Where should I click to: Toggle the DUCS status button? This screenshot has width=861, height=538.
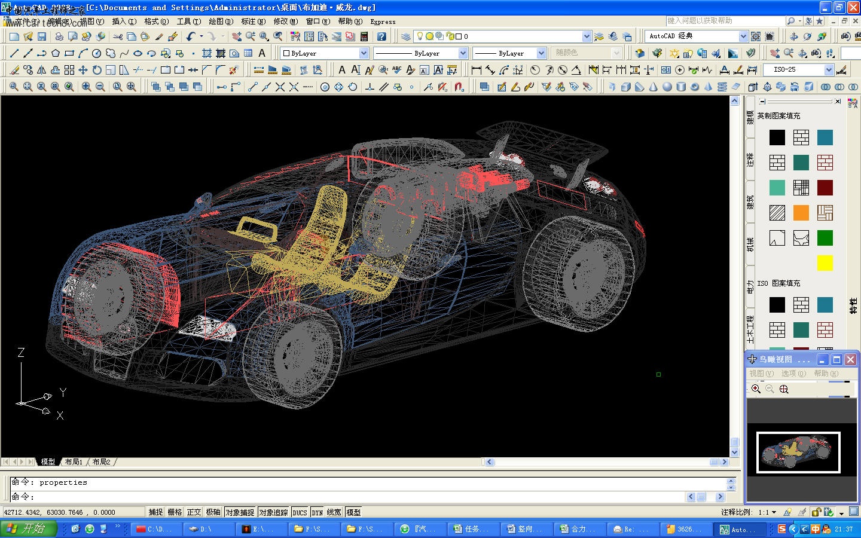point(300,512)
